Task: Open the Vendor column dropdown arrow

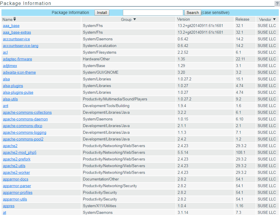Action: (274, 19)
